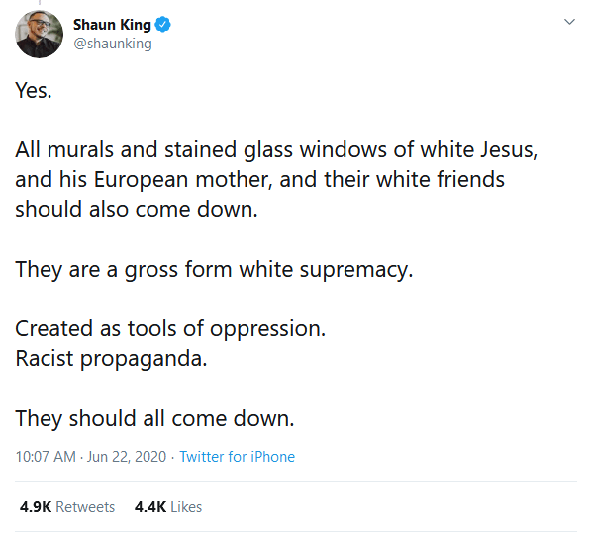
Task: Click the 'They should all come down.' line
Action: 154,418
